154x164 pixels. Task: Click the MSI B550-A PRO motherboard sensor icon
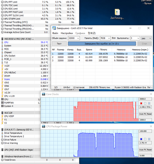click(2, 39)
